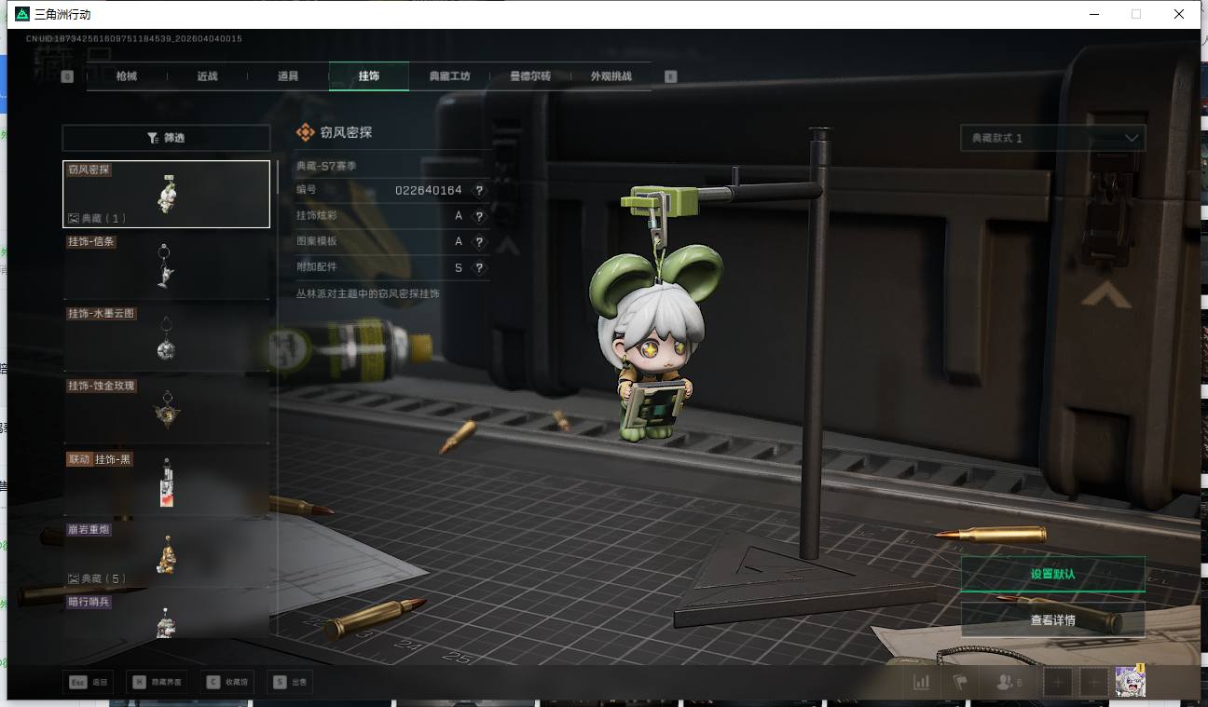
Task: Click the 典藏 (1) collection image icon
Action: point(73,218)
